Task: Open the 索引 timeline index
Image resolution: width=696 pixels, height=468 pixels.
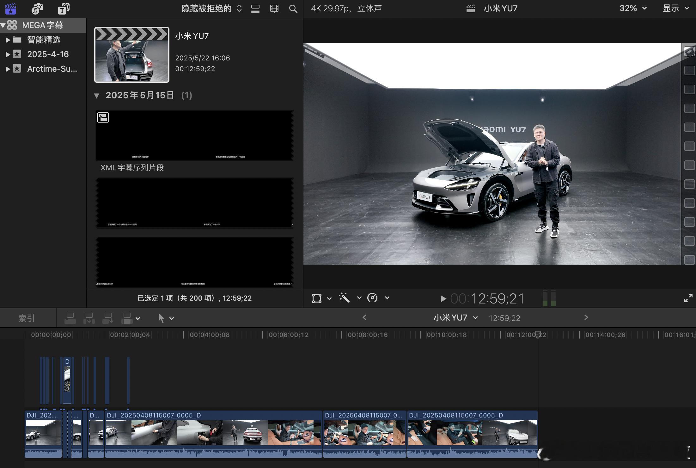Action: click(27, 318)
